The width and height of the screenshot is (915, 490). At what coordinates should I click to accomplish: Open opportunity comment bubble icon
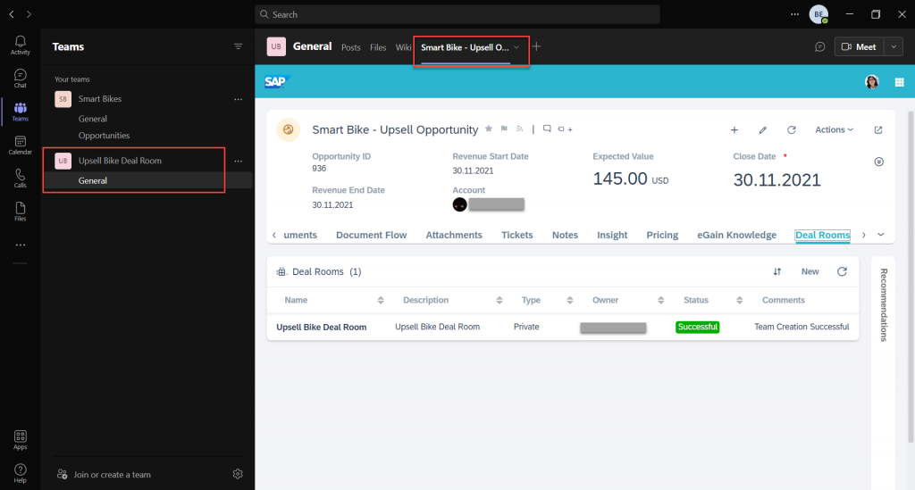point(547,129)
